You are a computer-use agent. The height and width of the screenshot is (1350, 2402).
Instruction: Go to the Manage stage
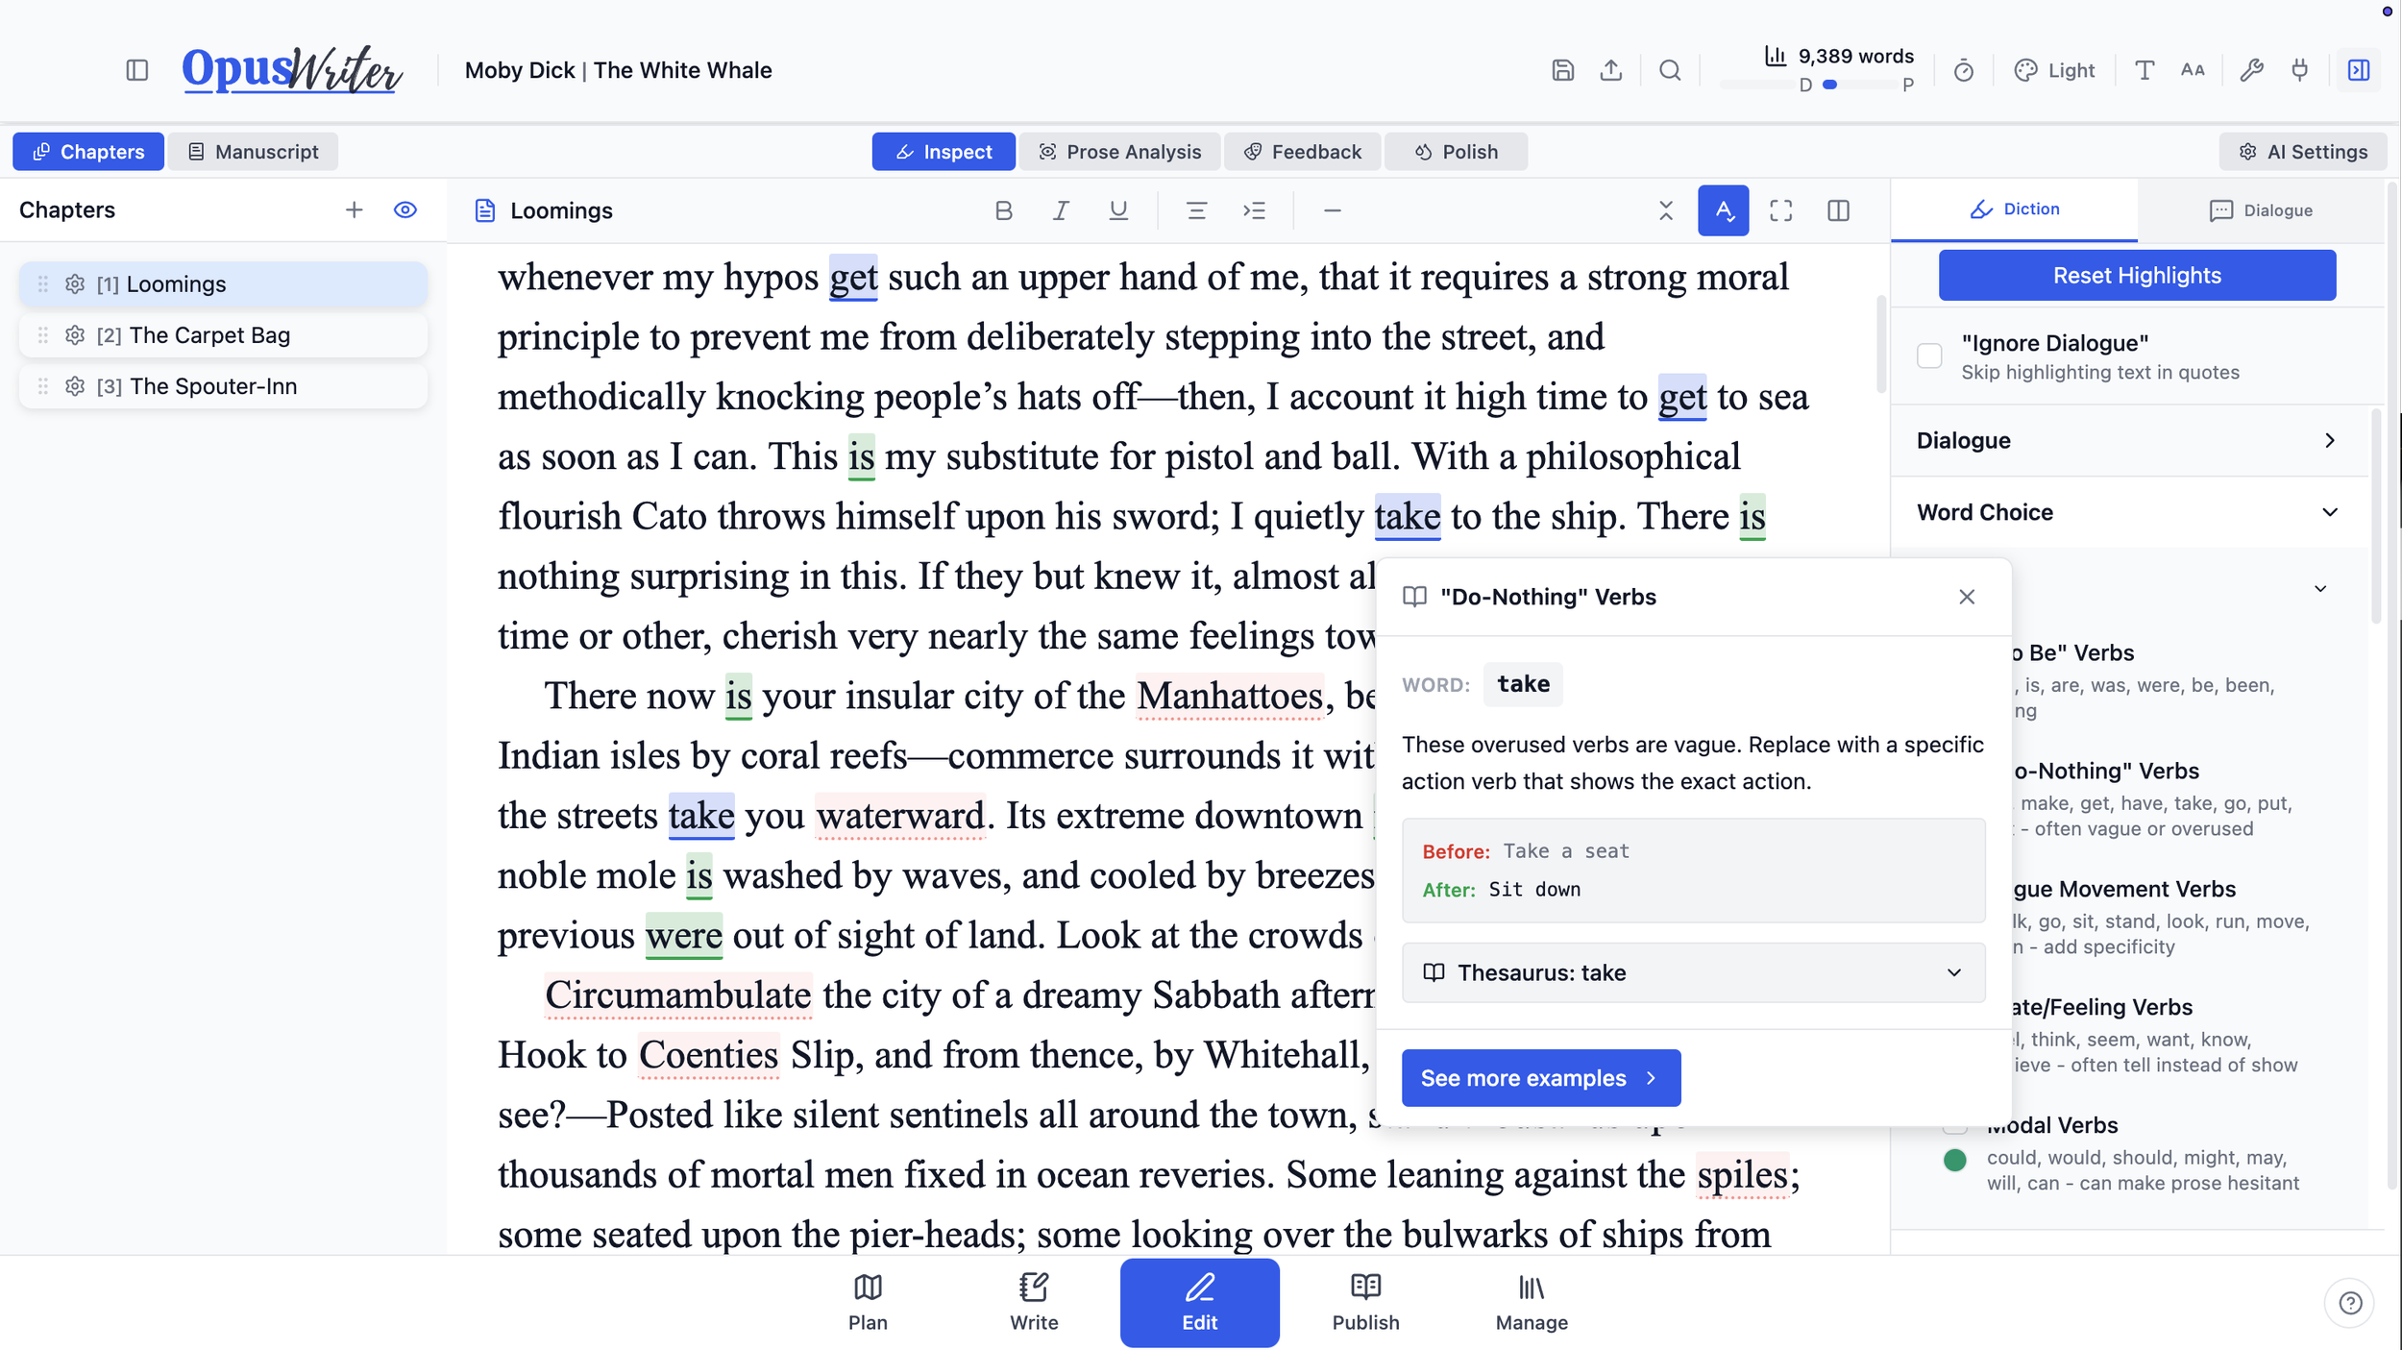[1532, 1302]
